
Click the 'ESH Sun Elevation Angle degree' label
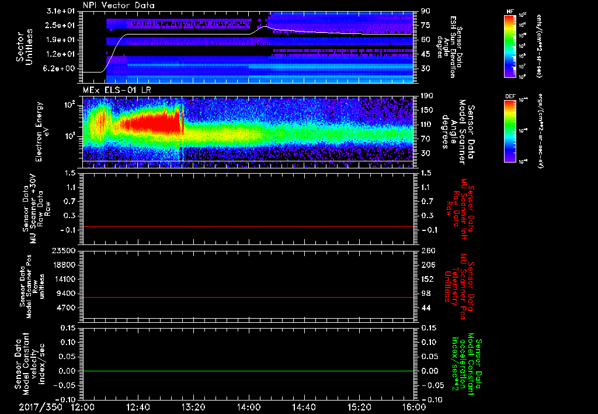pyautogui.click(x=450, y=47)
